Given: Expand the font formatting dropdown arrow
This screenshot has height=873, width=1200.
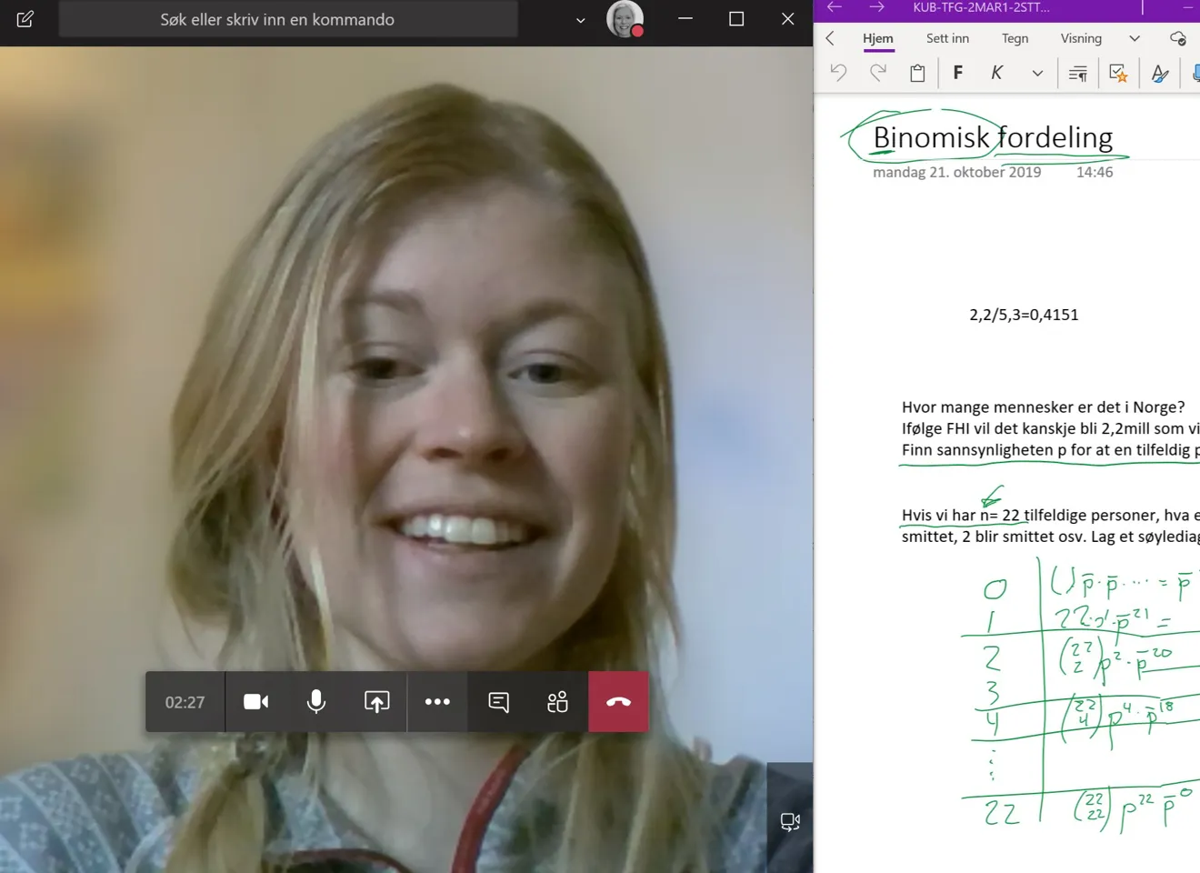Looking at the screenshot, I should coord(1037,74).
